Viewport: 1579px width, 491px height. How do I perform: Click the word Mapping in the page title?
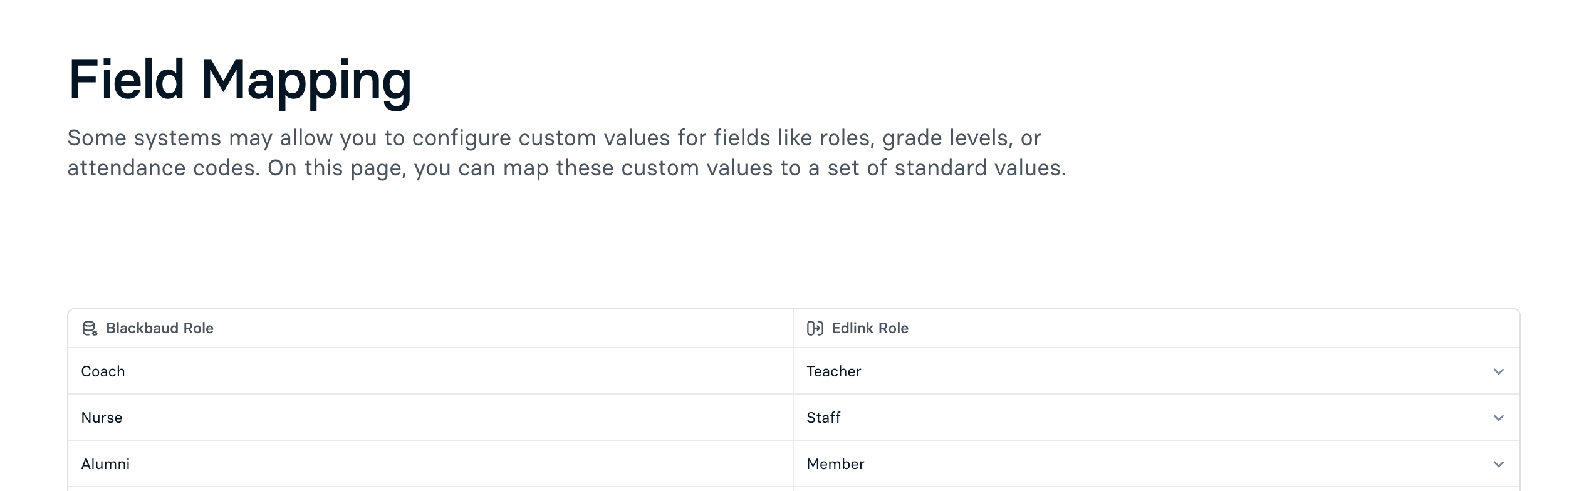click(x=306, y=80)
